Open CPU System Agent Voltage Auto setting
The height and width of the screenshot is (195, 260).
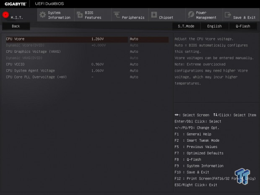pyautogui.click(x=134, y=70)
